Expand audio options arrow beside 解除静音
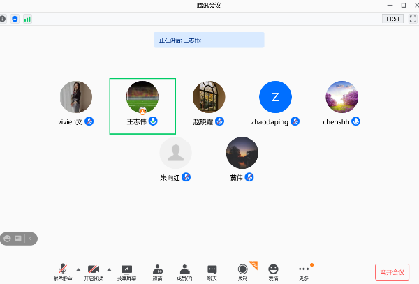The height and width of the screenshot is (284, 419). (78, 269)
